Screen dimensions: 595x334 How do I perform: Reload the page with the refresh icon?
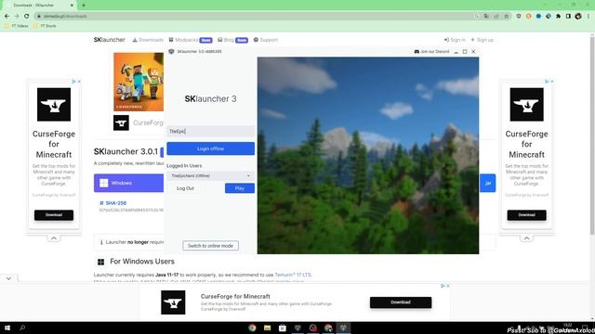pos(27,16)
